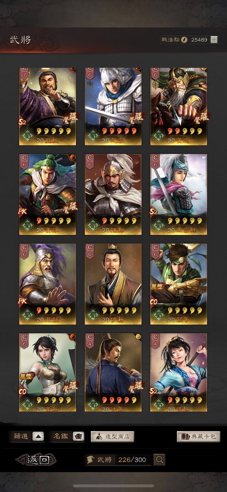This screenshot has height=492, width=227.
Task: Click the 戰法點 coin icon
Action: click(x=184, y=40)
